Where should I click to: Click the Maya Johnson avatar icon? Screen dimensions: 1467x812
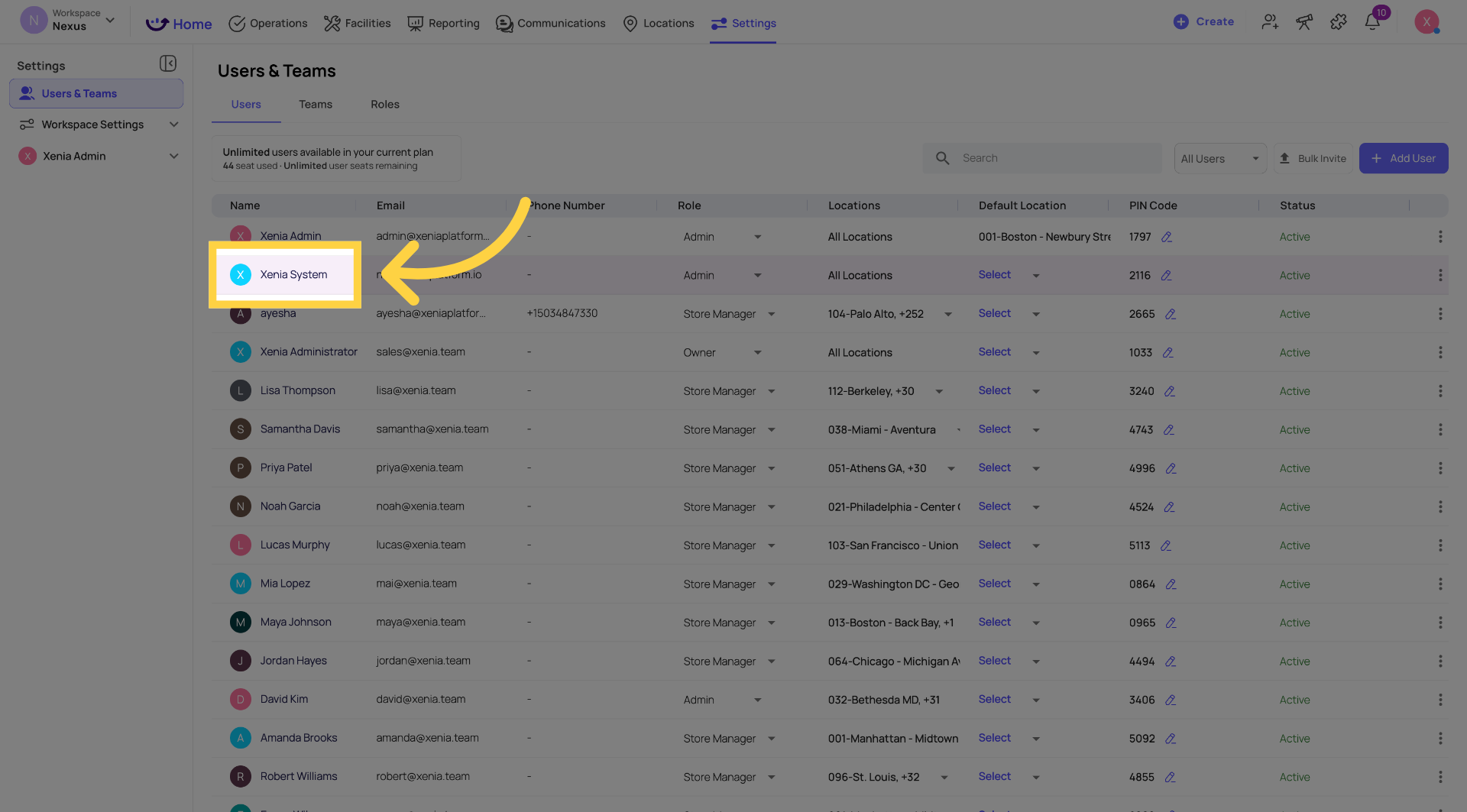pos(241,622)
